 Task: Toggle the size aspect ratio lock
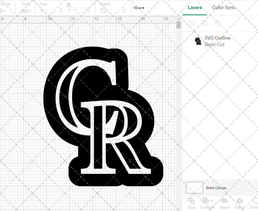[x=69, y=5]
